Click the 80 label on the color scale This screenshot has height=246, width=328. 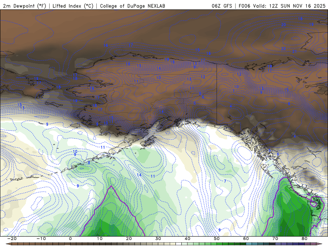pyautogui.click(x=305, y=239)
